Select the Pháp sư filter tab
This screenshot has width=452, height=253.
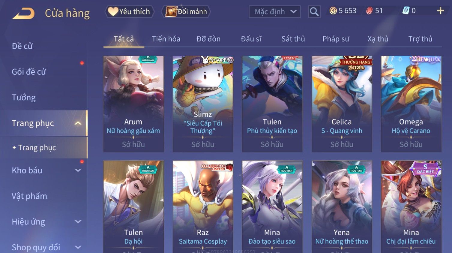click(x=336, y=39)
